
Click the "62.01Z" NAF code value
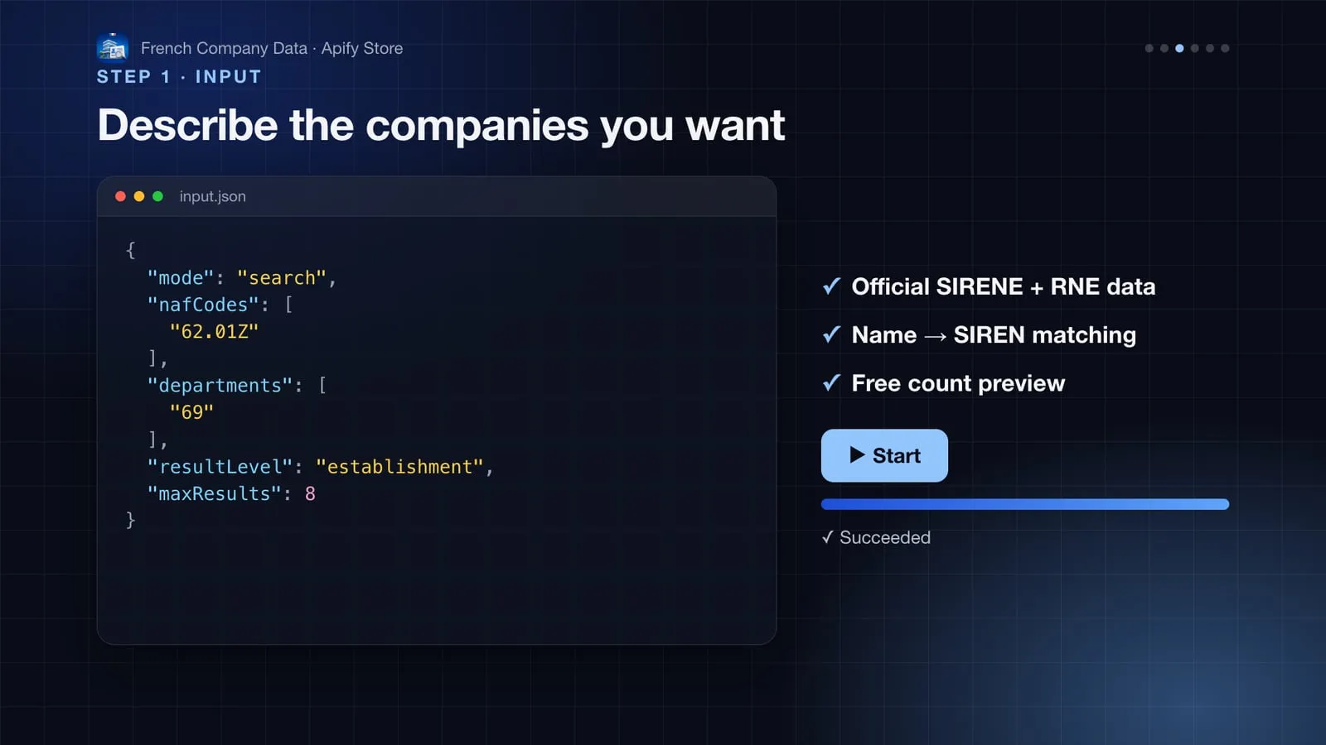coord(214,332)
